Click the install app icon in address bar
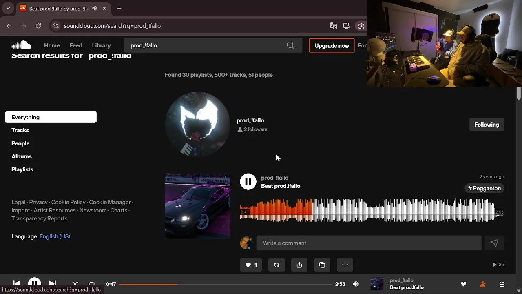522x294 pixels. tap(347, 26)
